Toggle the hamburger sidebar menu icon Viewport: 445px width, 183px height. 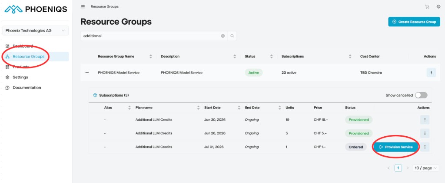point(83,6)
